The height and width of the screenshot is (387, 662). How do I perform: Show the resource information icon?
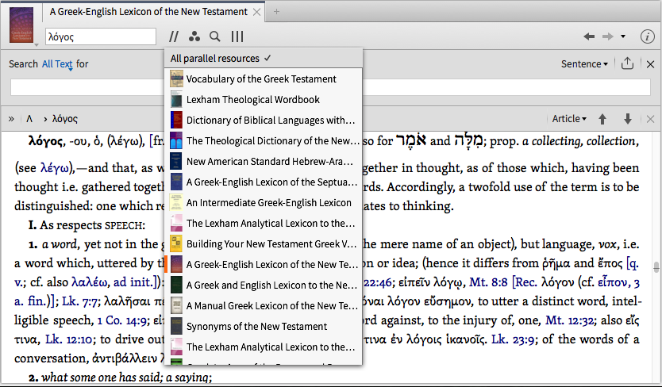(x=647, y=36)
